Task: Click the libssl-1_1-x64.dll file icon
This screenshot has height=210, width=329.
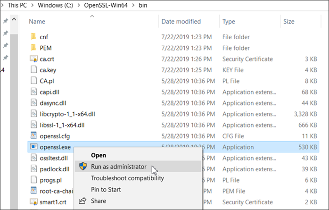Action: click(x=33, y=125)
